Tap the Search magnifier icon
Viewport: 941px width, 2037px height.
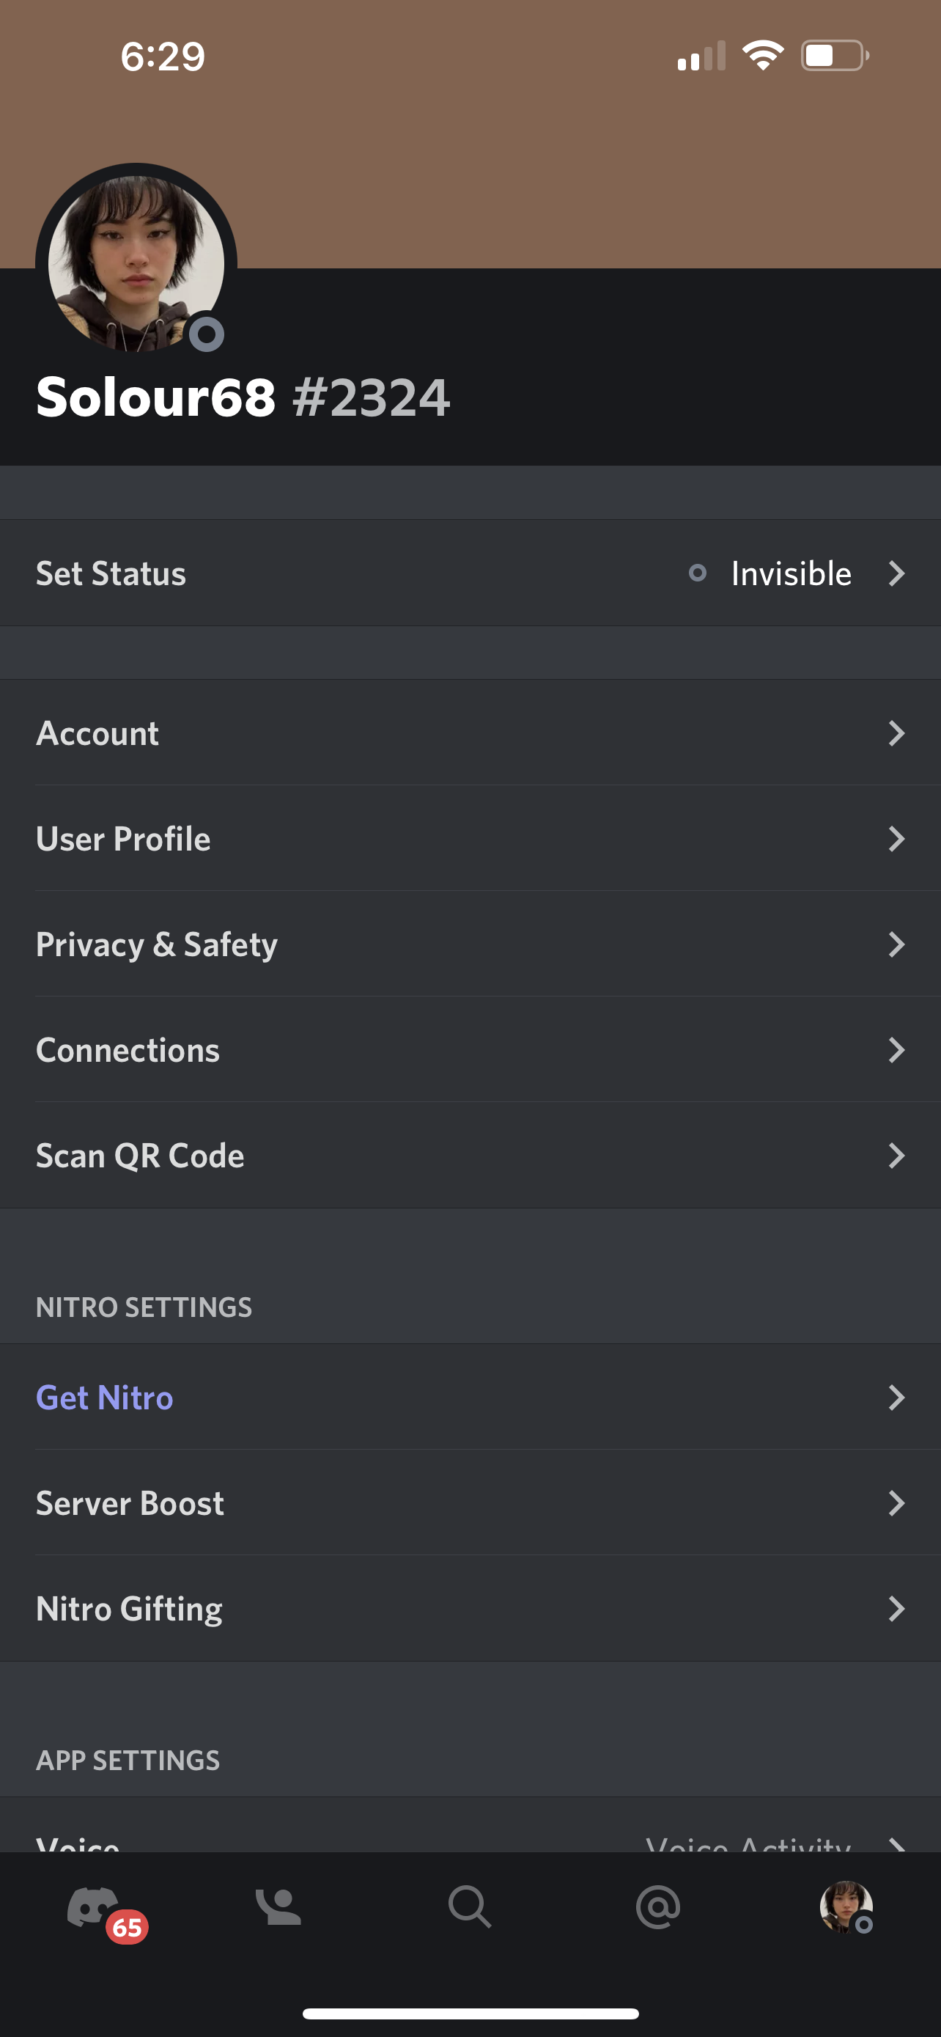coord(469,1907)
